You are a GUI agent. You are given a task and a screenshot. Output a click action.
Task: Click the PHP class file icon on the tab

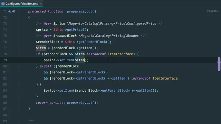tap(3, 4)
